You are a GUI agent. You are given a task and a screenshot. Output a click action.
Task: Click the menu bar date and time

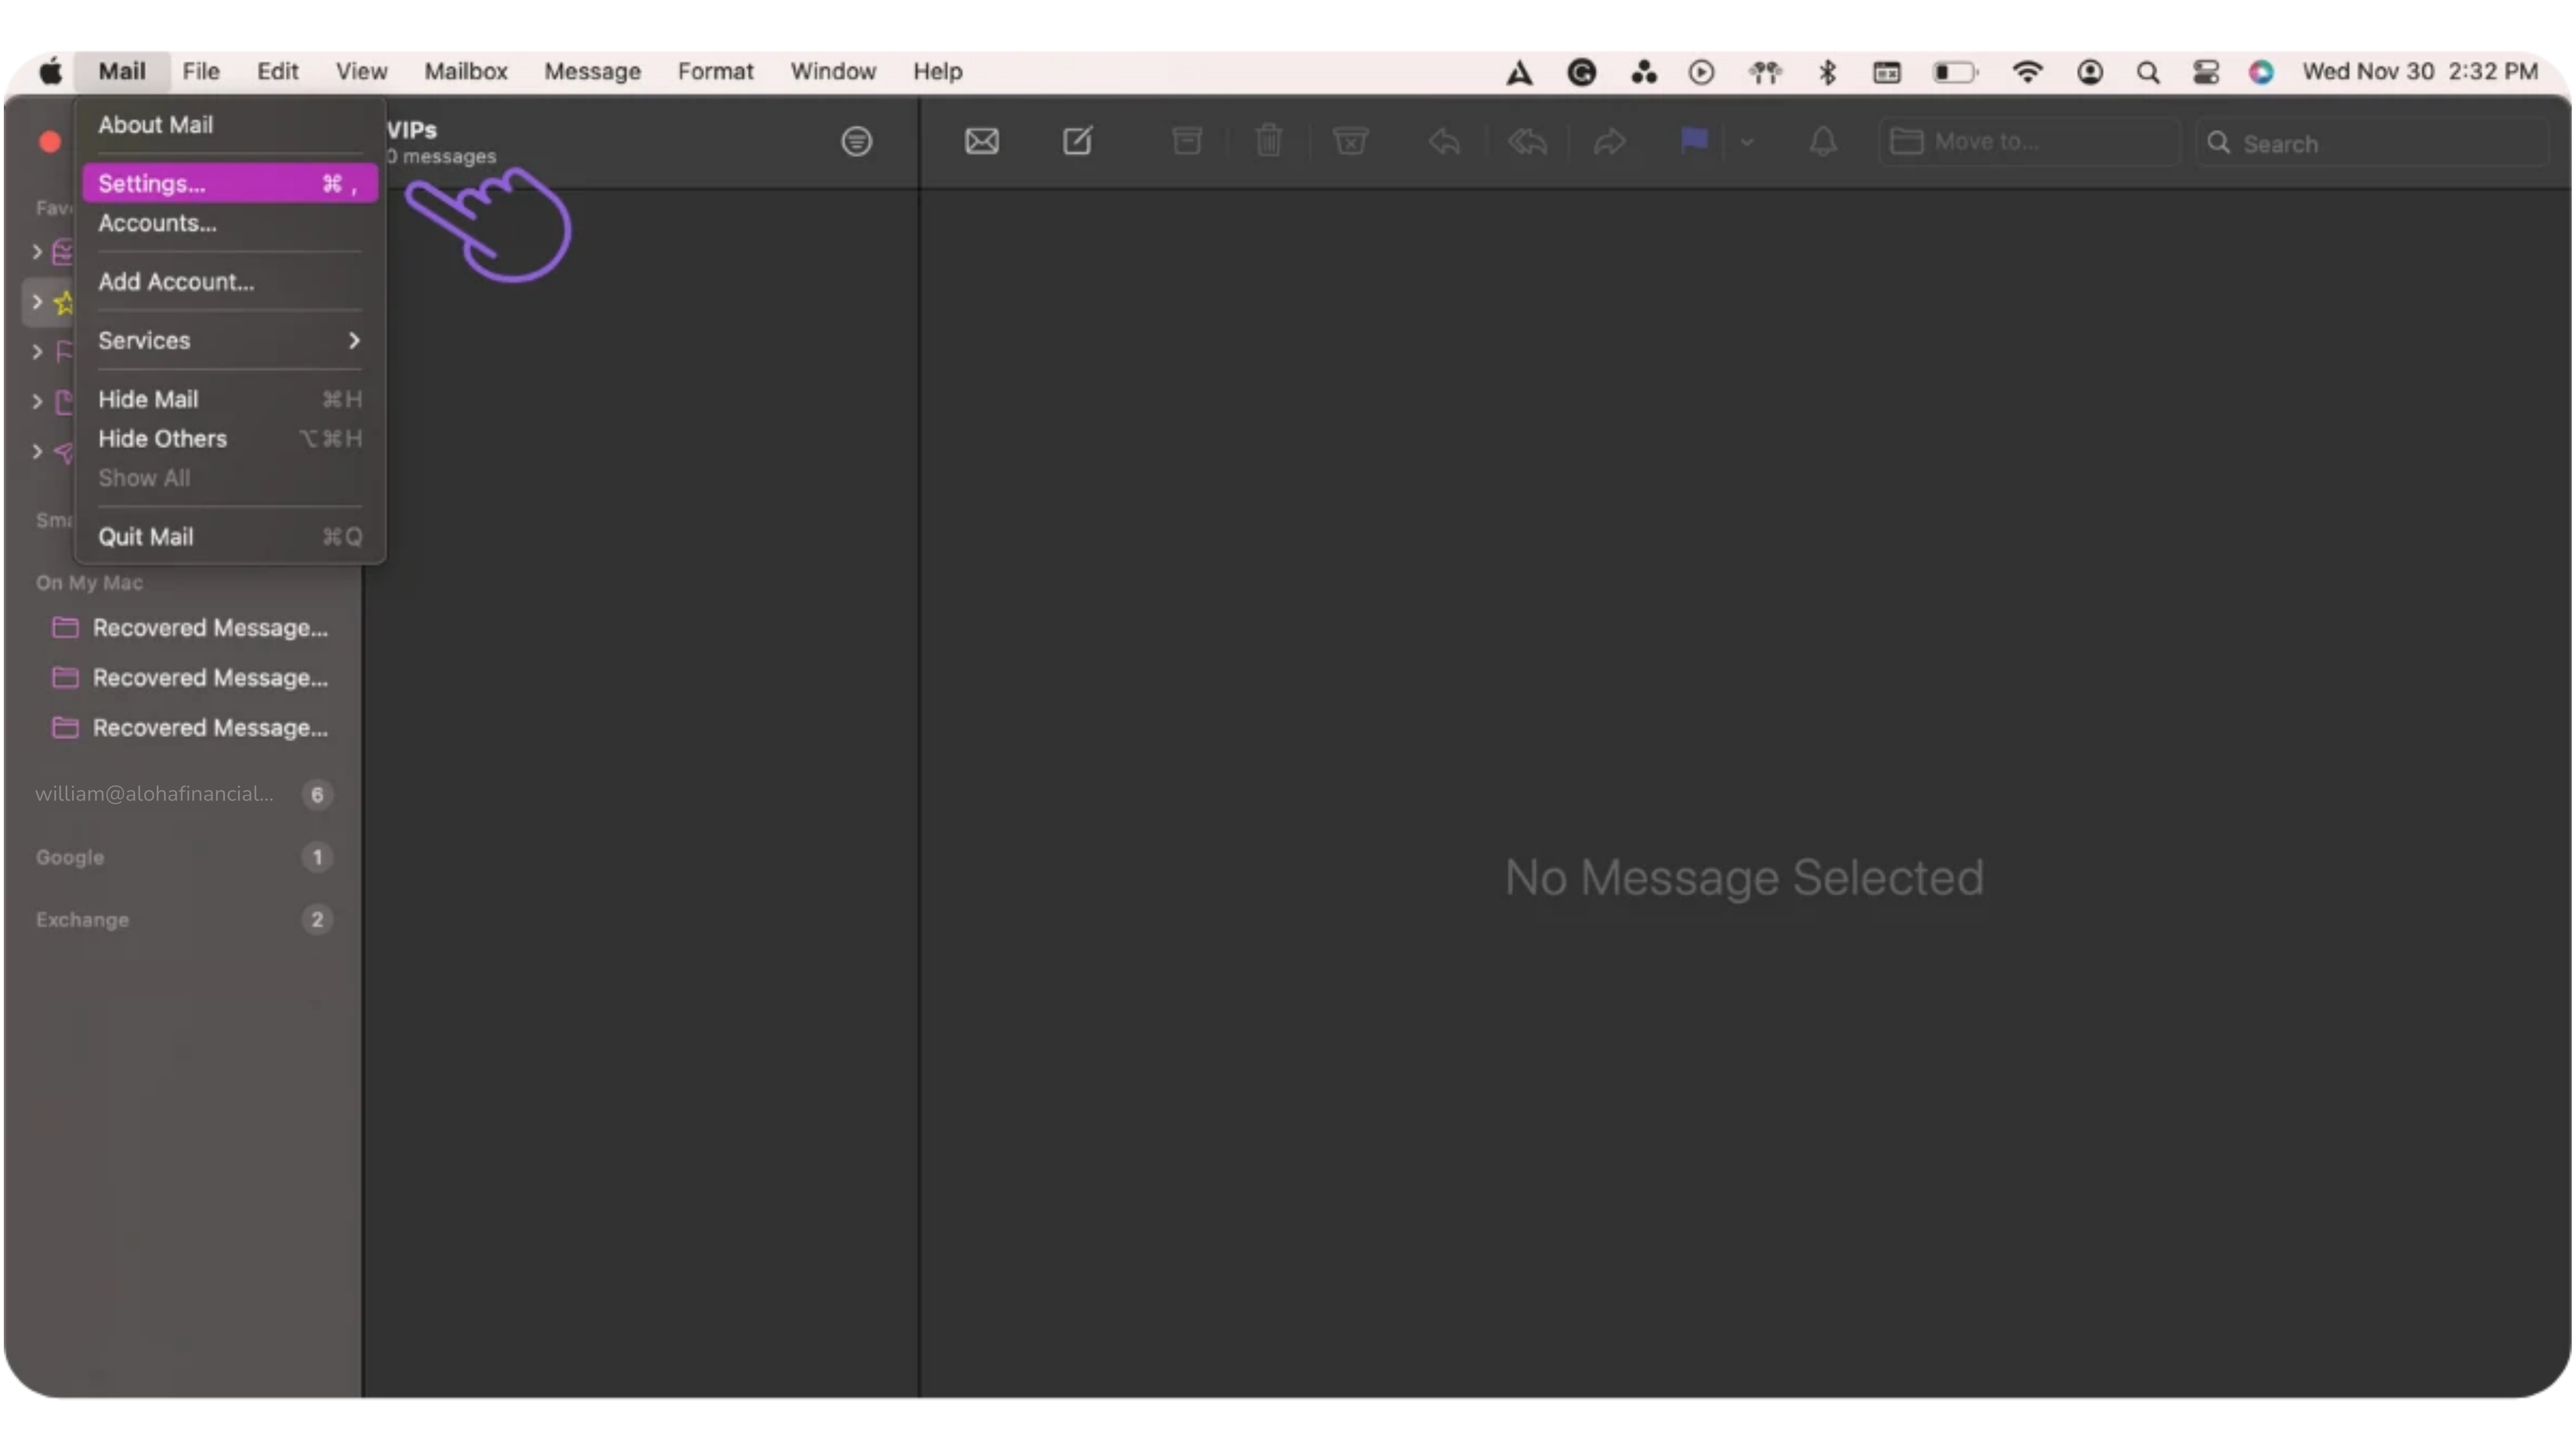tap(2420, 72)
